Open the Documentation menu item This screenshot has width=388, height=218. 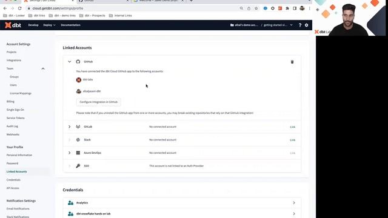click(x=70, y=25)
